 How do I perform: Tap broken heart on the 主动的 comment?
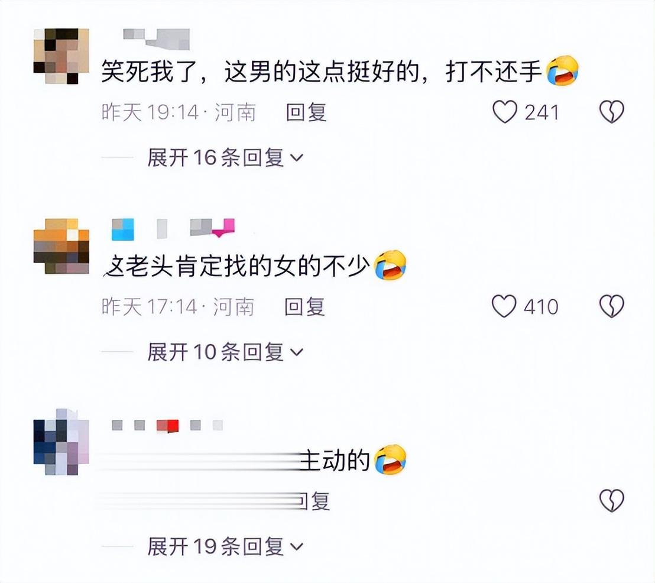click(x=612, y=501)
